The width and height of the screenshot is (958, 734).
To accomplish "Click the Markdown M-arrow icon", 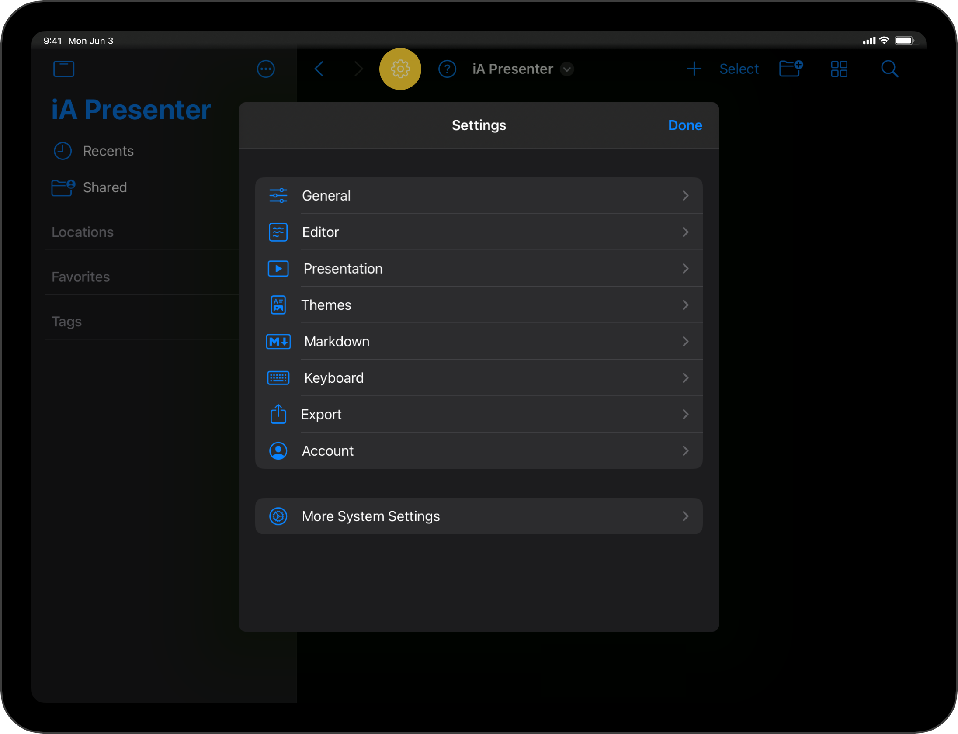I will tap(278, 341).
